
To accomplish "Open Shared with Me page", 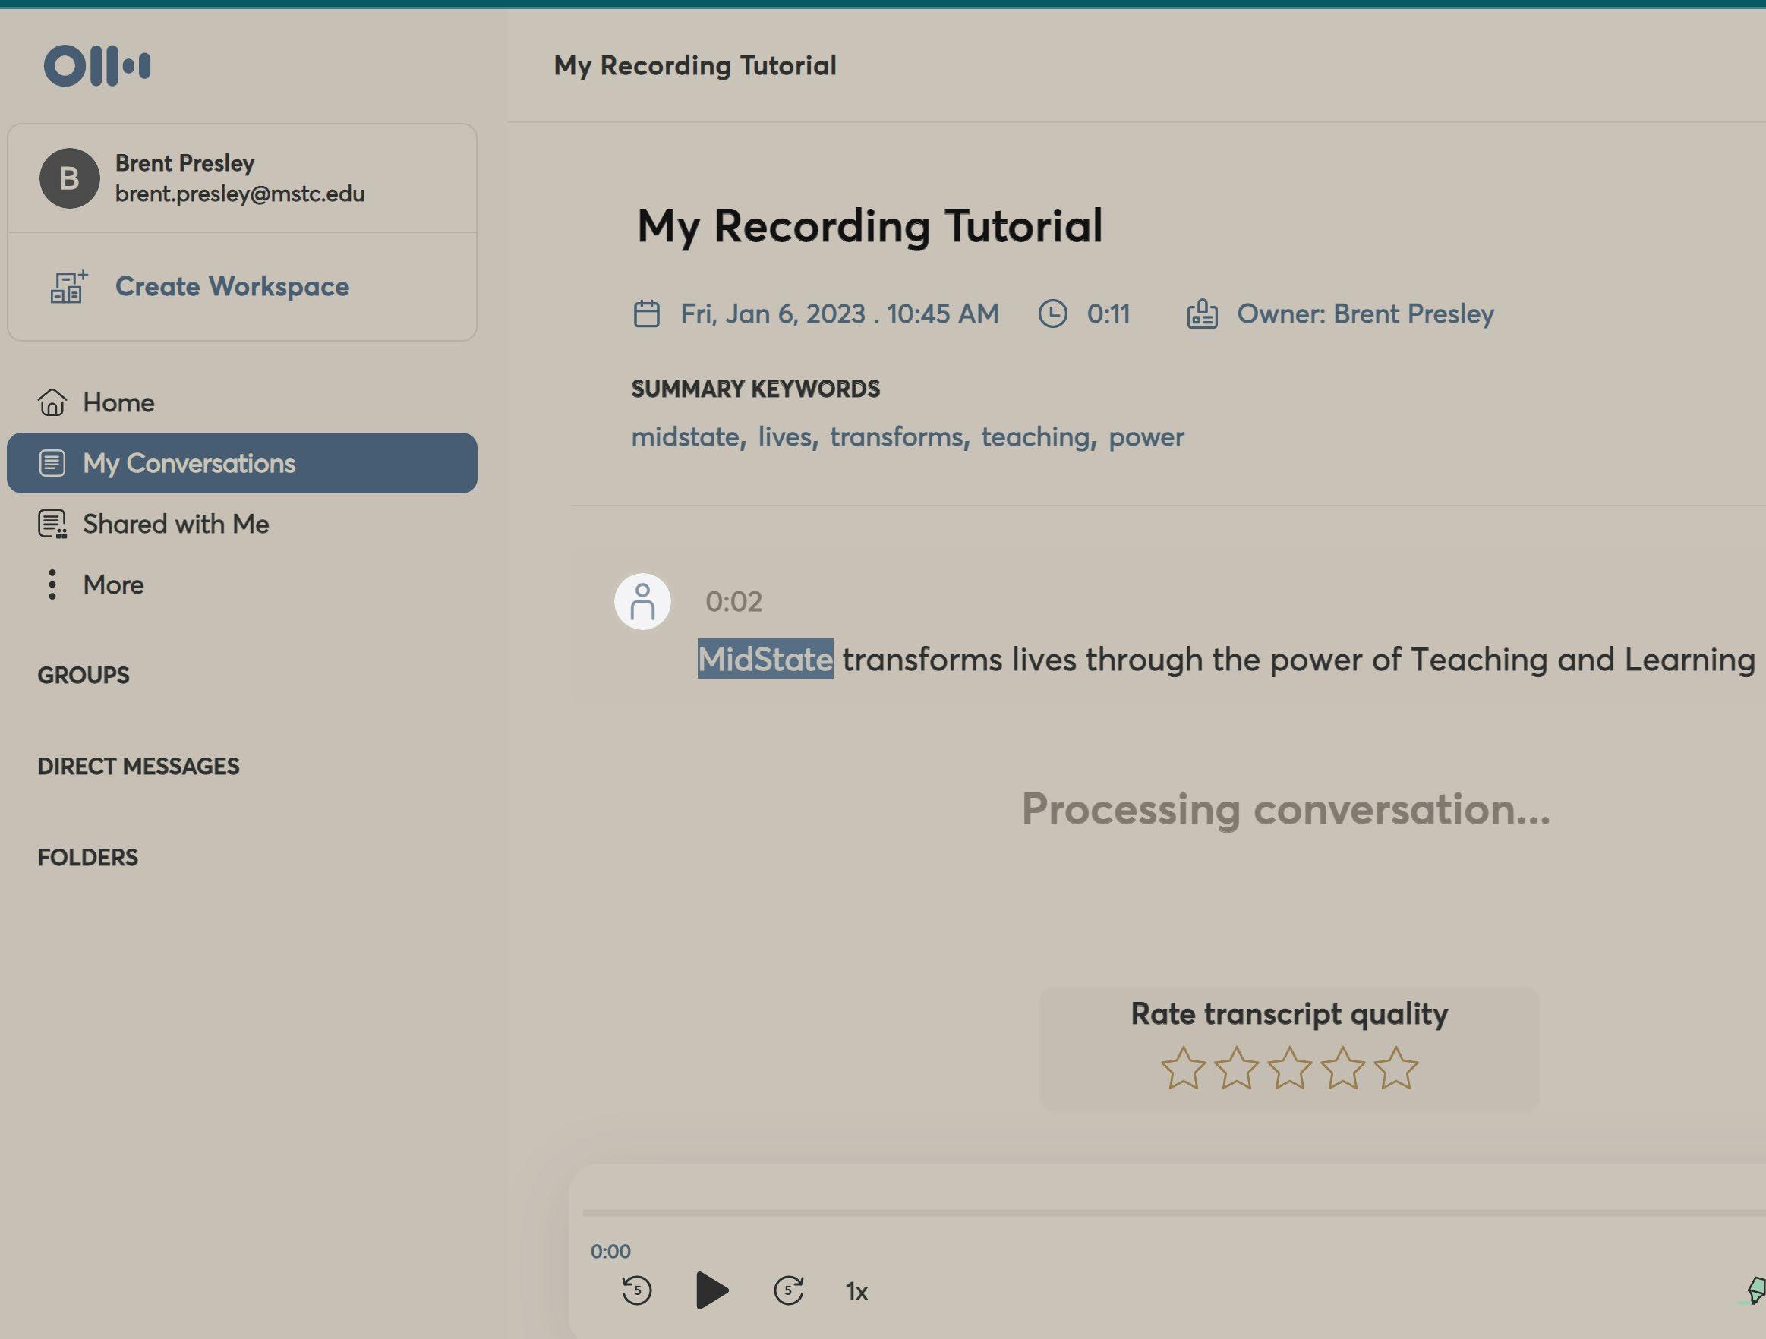I will [x=175, y=524].
